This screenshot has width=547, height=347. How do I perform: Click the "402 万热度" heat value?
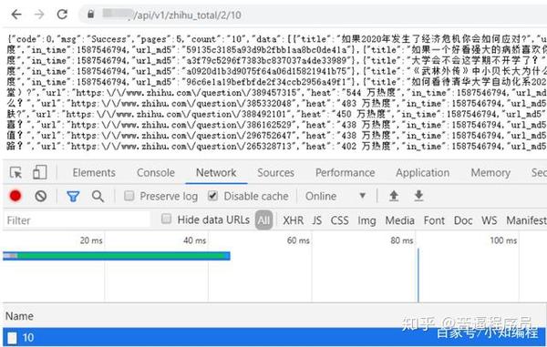tap(366, 147)
